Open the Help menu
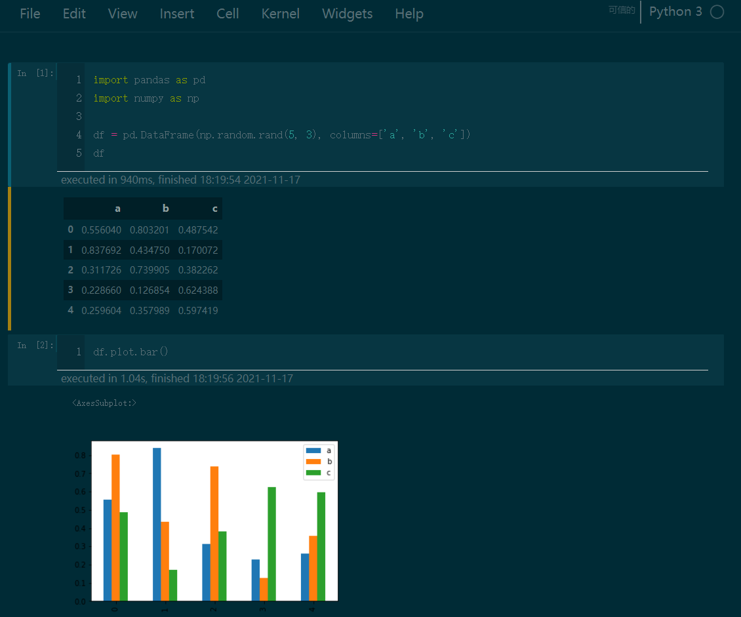The image size is (741, 617). coord(409,14)
